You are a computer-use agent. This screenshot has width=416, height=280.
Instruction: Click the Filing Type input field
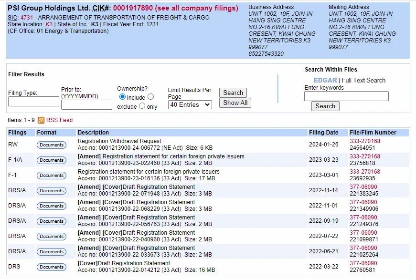[33, 102]
